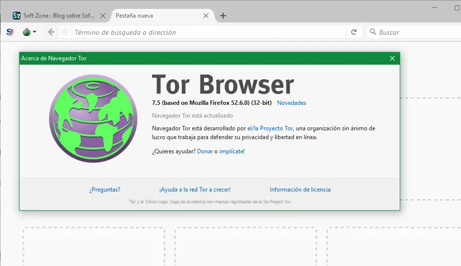Close the Acerca de Navegador Tor dialog
The image size is (461, 266).
(x=392, y=58)
